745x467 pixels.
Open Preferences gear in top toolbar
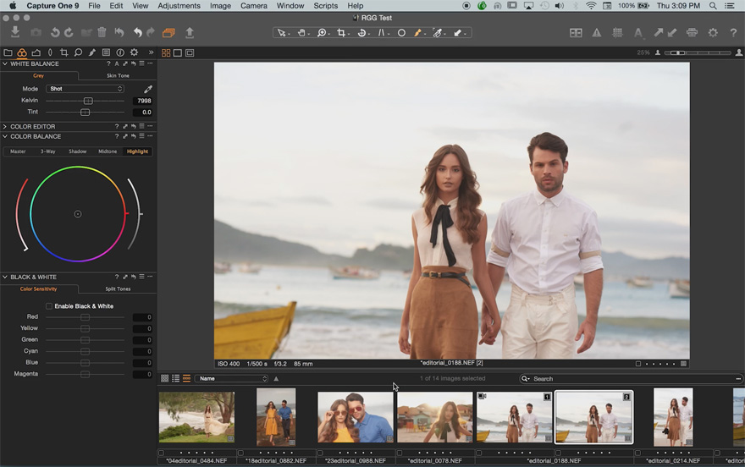pyautogui.click(x=713, y=33)
